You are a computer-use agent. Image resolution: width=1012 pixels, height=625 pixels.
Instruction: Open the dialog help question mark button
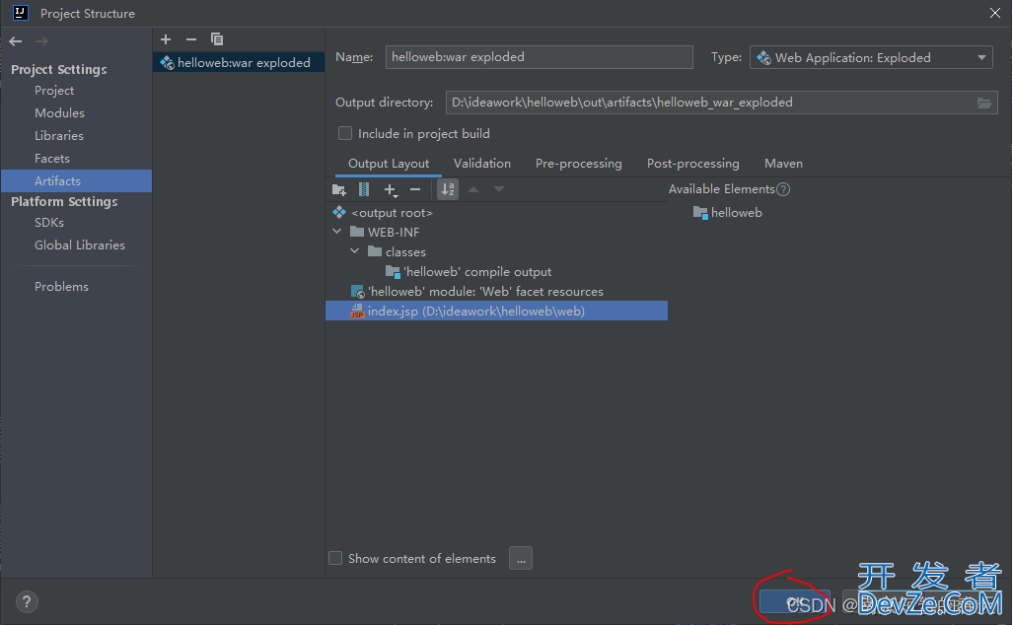(27, 601)
